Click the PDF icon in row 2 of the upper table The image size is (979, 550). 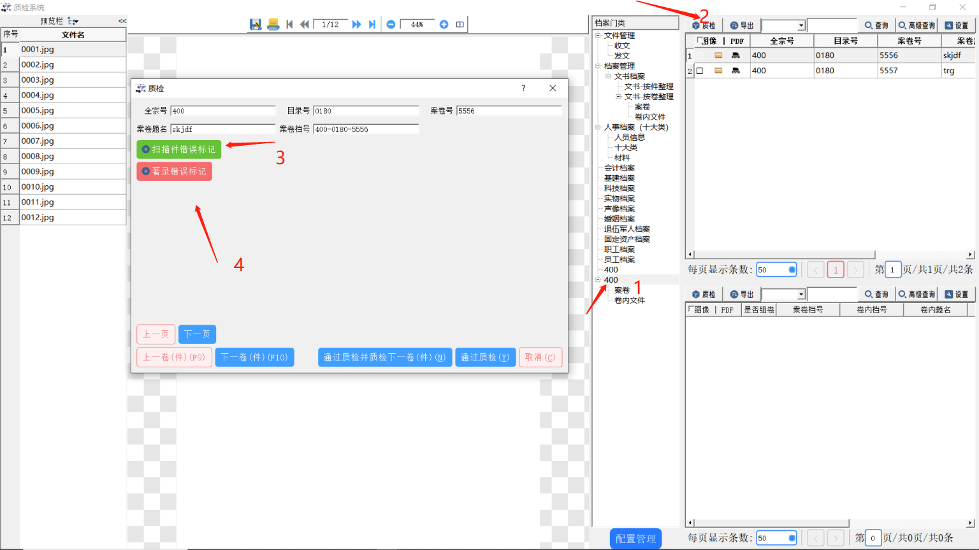coord(736,71)
